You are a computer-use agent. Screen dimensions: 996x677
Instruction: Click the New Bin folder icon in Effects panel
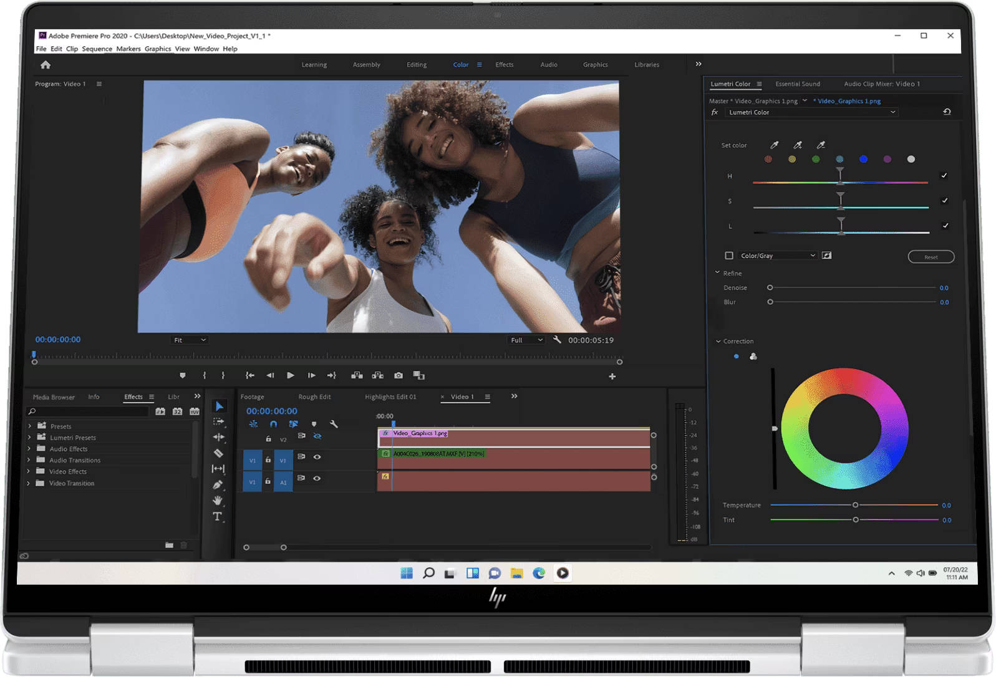tap(169, 545)
